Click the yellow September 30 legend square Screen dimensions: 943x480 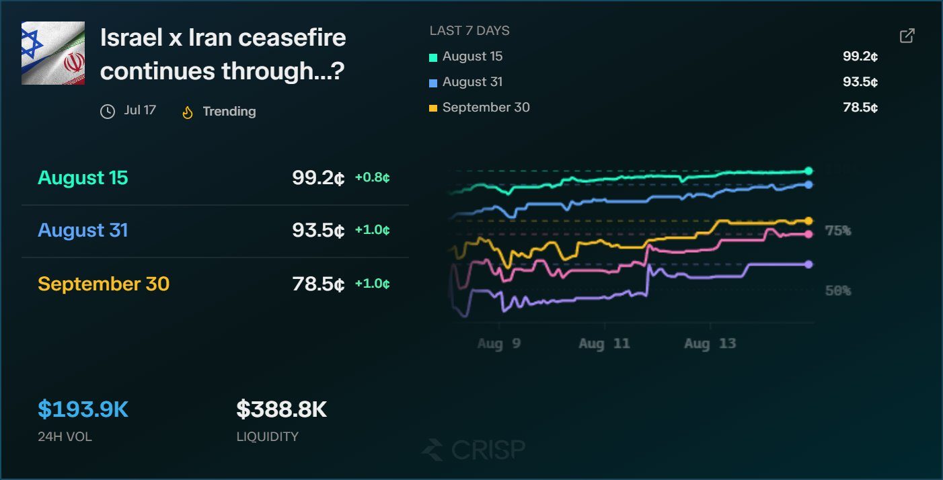tap(433, 108)
